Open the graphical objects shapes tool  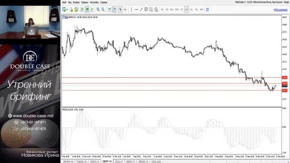click(156, 10)
